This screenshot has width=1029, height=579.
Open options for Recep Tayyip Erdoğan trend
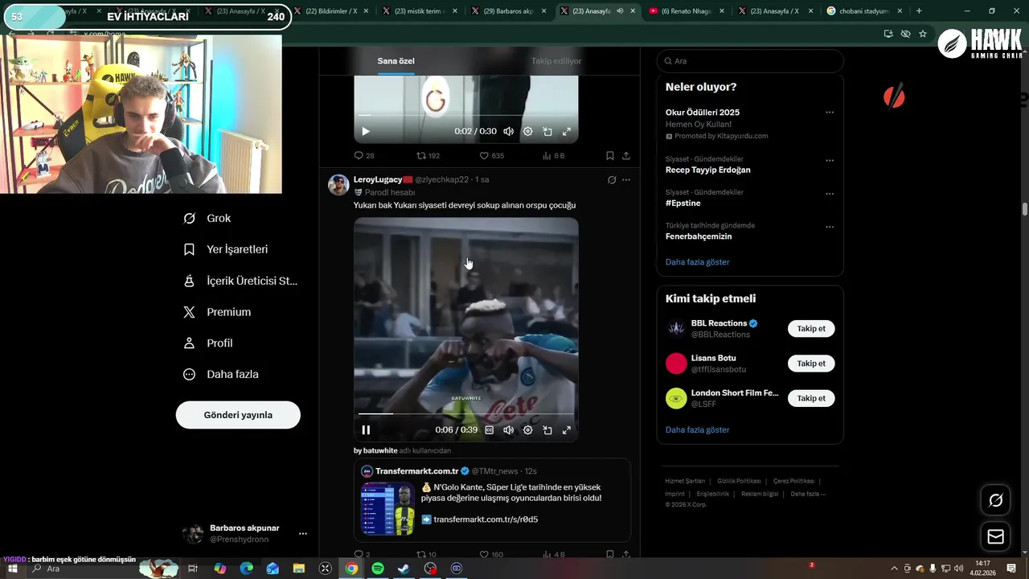[x=830, y=160]
